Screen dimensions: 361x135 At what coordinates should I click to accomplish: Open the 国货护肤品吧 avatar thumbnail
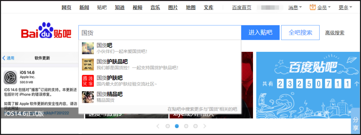(88, 64)
